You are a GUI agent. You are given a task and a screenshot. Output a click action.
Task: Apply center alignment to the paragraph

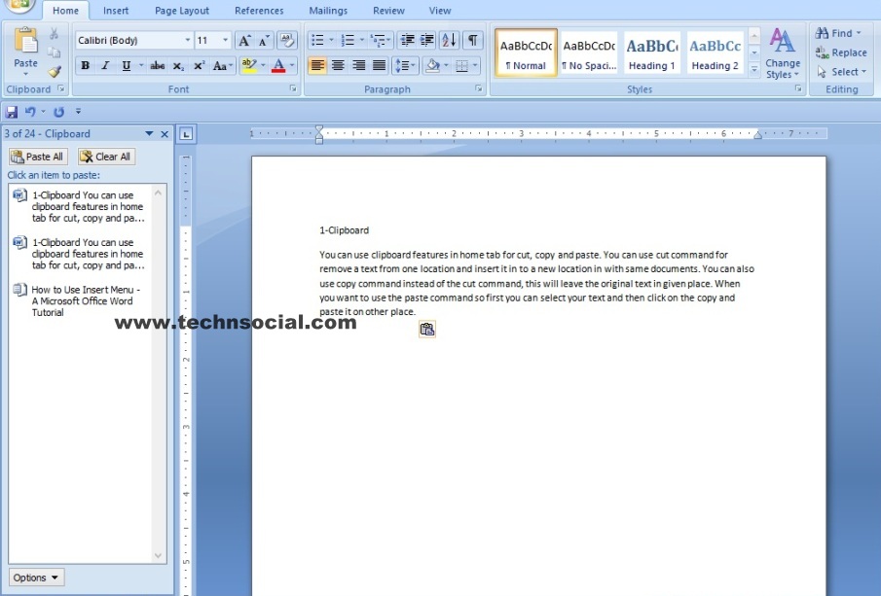point(337,65)
